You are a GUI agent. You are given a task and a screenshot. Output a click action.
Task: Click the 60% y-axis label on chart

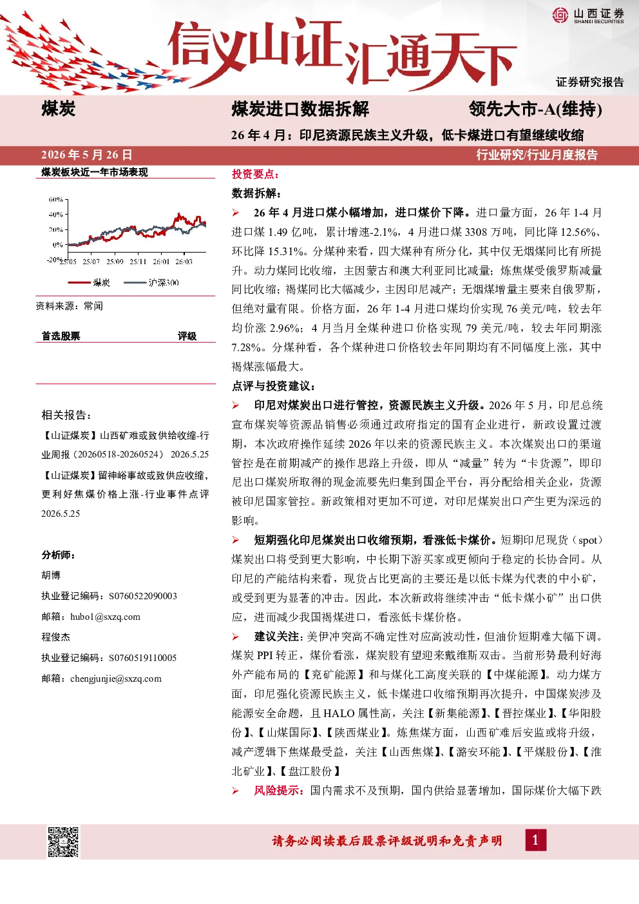[x=55, y=200]
